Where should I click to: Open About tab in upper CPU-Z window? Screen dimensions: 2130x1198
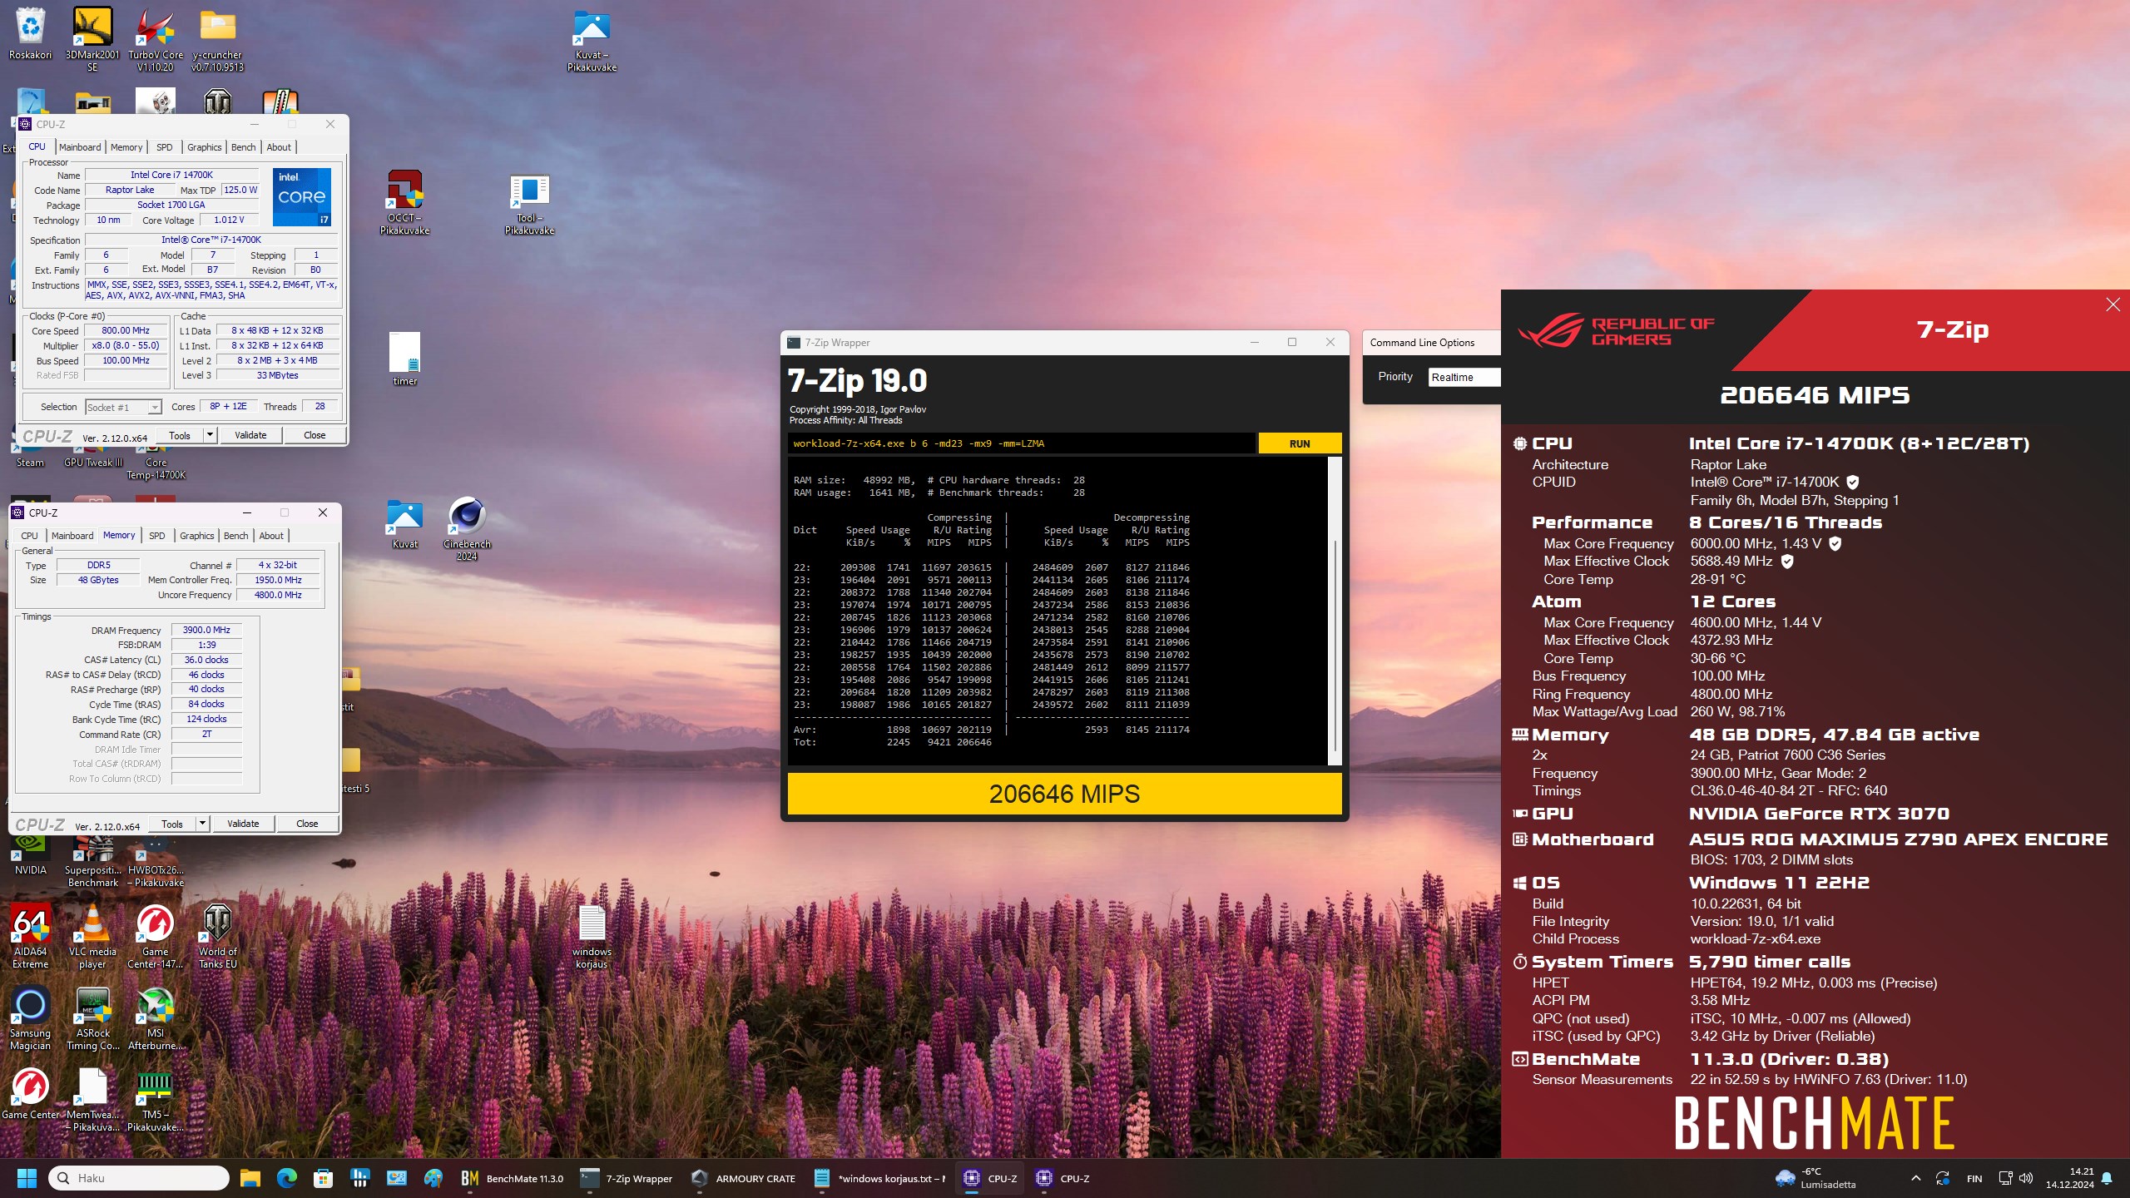279,147
